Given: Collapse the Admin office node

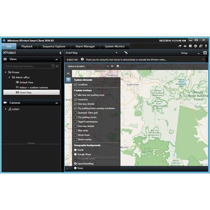Looking at the screenshot, I should pos(9,77).
